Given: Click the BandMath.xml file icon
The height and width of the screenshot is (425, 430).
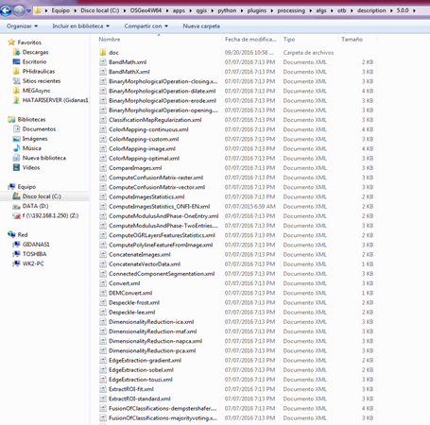Looking at the screenshot, I should [103, 62].
